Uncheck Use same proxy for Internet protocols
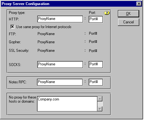 point(12,27)
